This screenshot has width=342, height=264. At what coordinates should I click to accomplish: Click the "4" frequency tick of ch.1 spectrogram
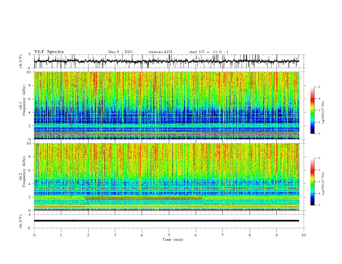[30, 113]
